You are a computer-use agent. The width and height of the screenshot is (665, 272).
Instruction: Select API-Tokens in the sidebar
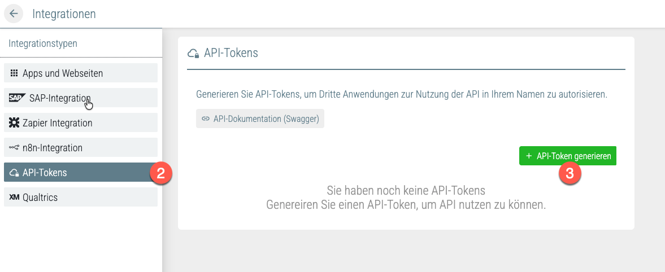point(81,173)
